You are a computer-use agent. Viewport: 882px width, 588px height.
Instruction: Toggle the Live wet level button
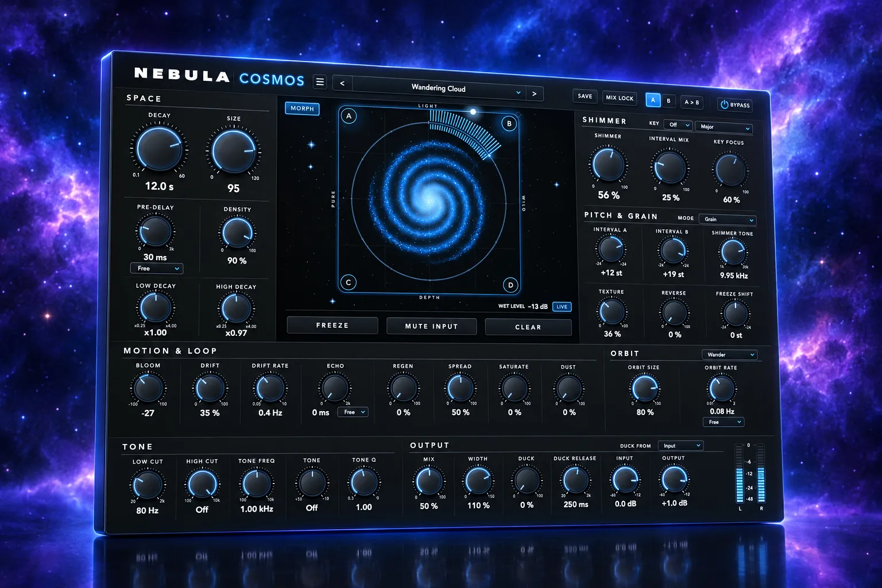tap(562, 307)
